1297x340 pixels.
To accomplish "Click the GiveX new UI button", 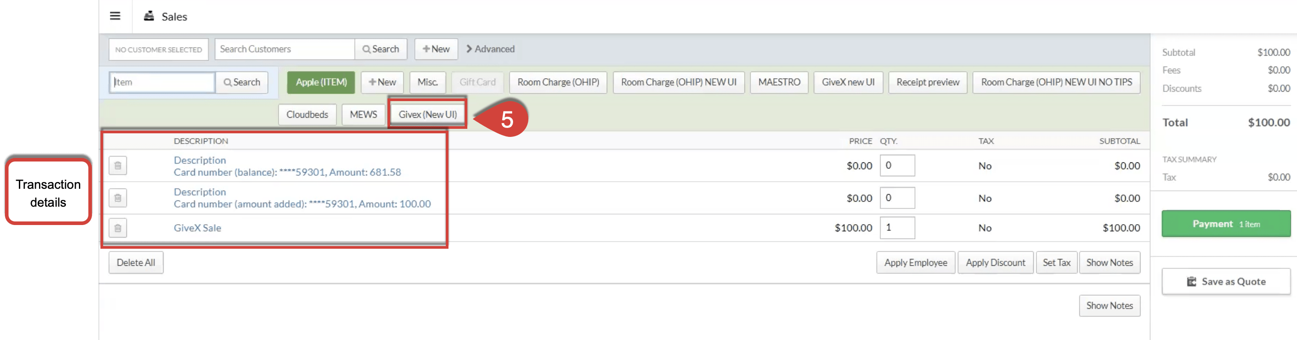I will tap(849, 82).
